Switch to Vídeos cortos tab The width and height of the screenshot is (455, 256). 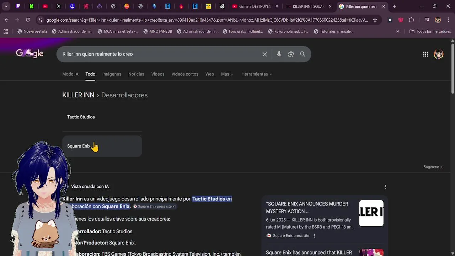185,74
